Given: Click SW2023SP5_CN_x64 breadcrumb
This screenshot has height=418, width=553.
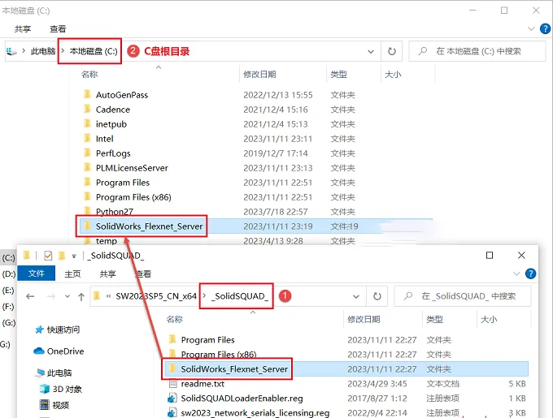Looking at the screenshot, I should (156, 296).
